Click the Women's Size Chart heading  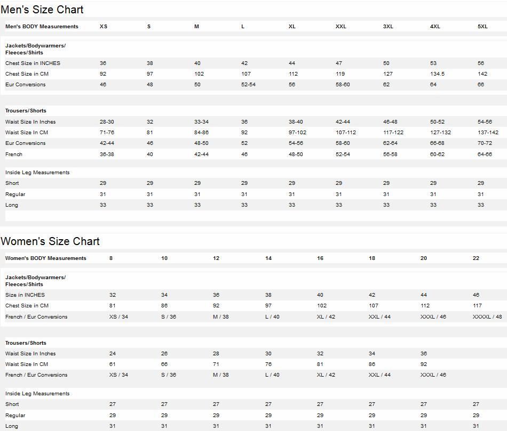[x=50, y=241]
